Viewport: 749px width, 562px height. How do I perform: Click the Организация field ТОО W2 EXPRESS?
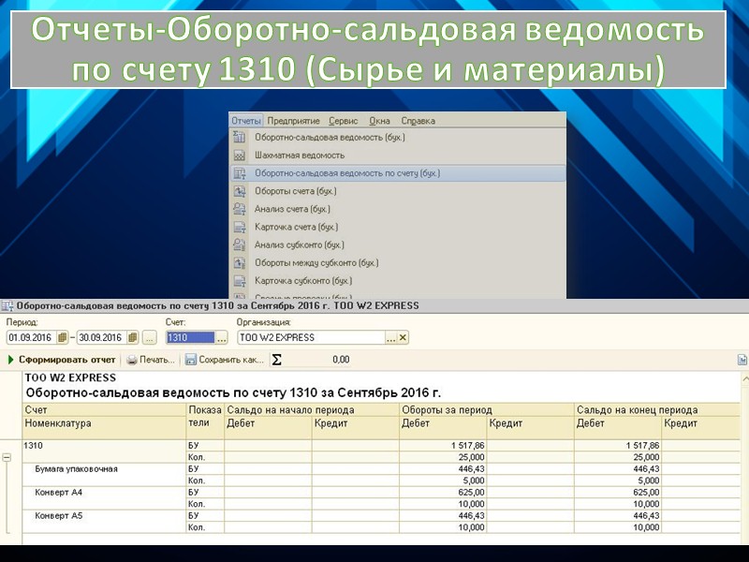coord(312,338)
